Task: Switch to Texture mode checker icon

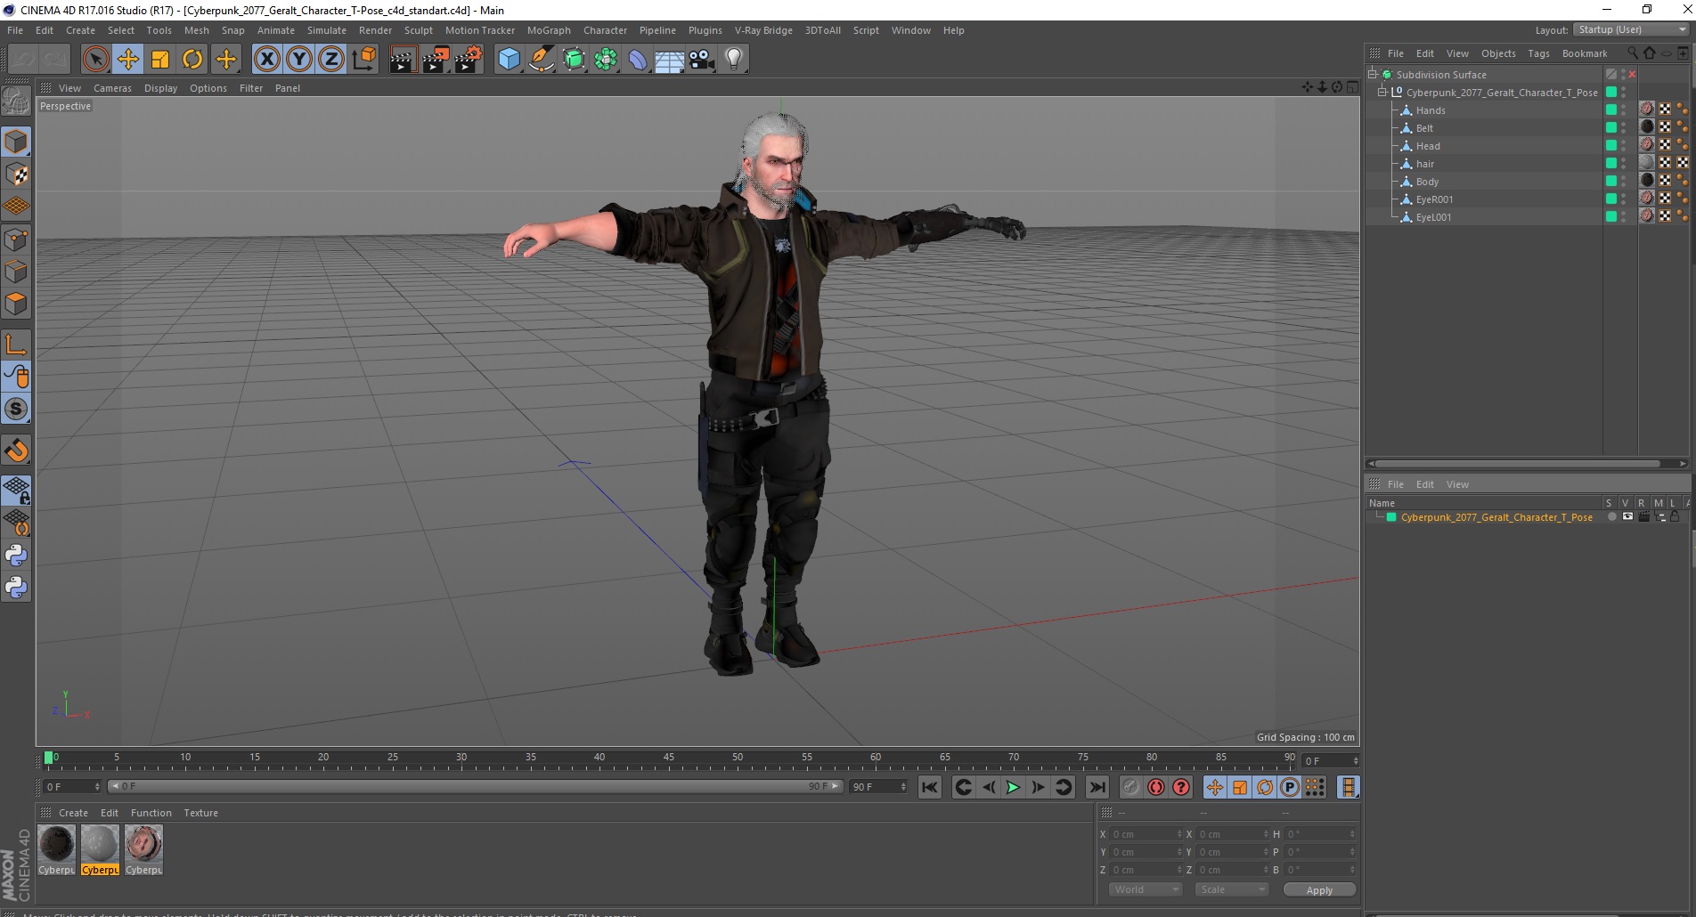Action: coord(16,174)
